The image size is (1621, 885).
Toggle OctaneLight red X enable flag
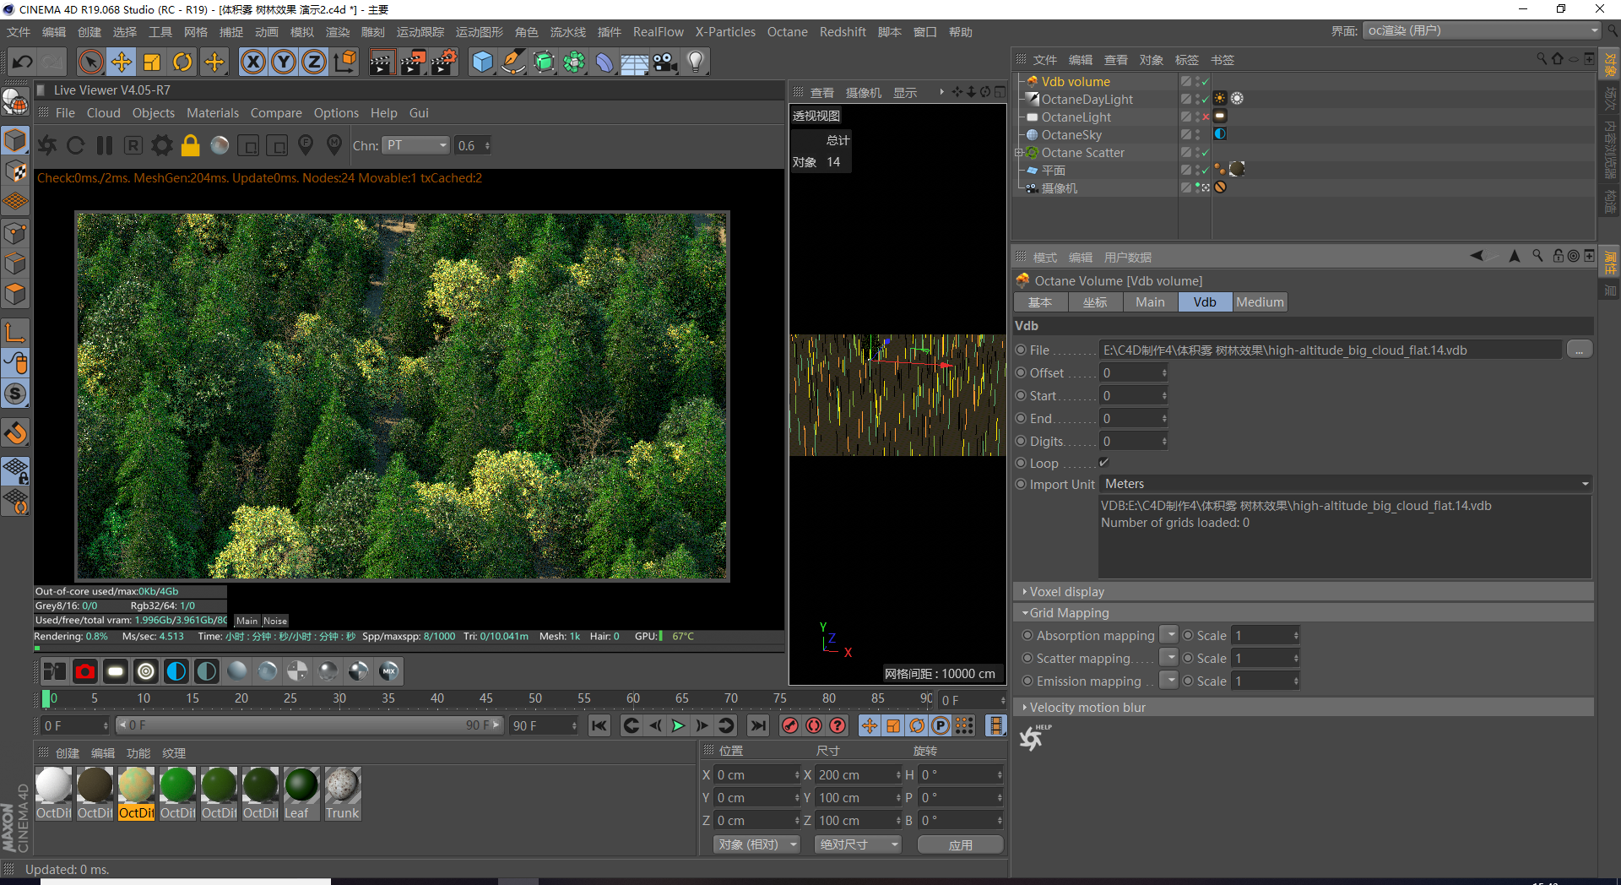(1206, 117)
